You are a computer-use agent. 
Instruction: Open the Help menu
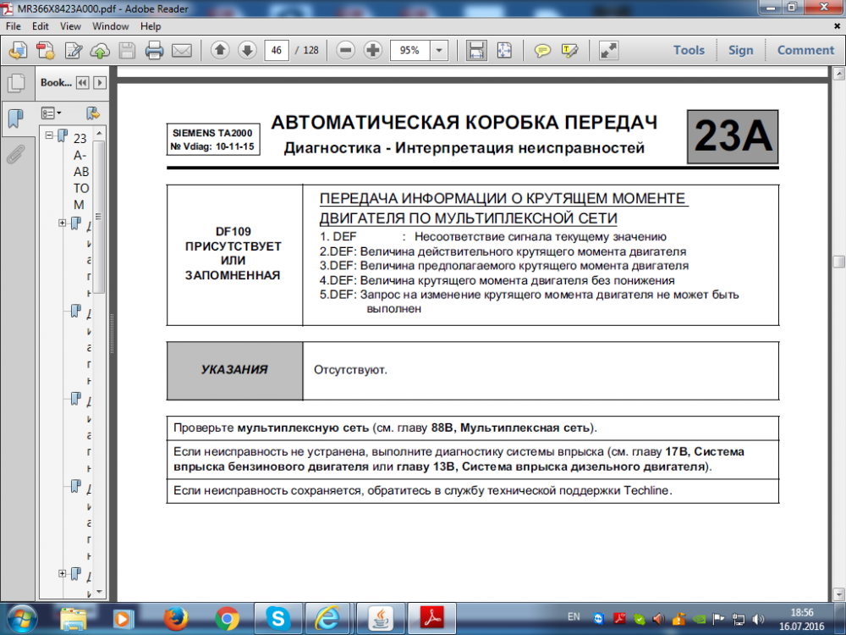point(151,26)
